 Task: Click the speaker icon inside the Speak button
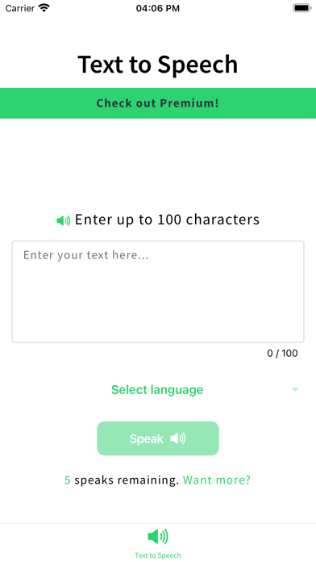178,438
